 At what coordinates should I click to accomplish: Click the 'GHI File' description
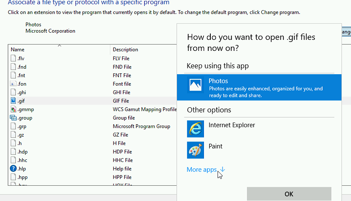click(122, 92)
